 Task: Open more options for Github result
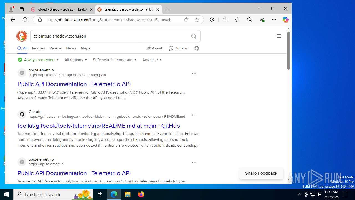pyautogui.click(x=194, y=115)
